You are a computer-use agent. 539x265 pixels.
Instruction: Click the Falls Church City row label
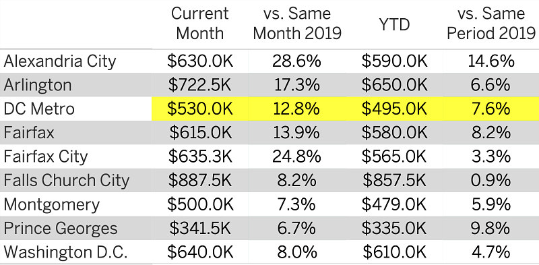point(66,181)
